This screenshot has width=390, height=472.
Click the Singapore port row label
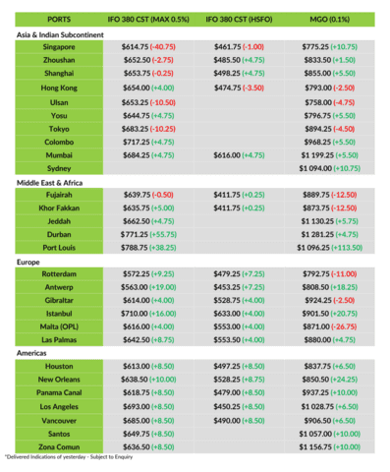pos(59,47)
